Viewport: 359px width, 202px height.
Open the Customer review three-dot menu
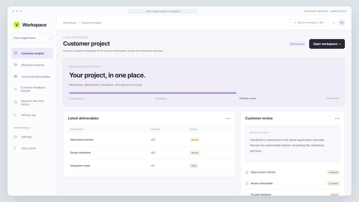337,118
